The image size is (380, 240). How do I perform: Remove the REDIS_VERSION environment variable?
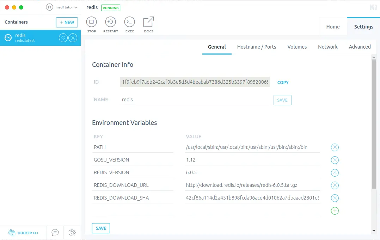tap(335, 173)
